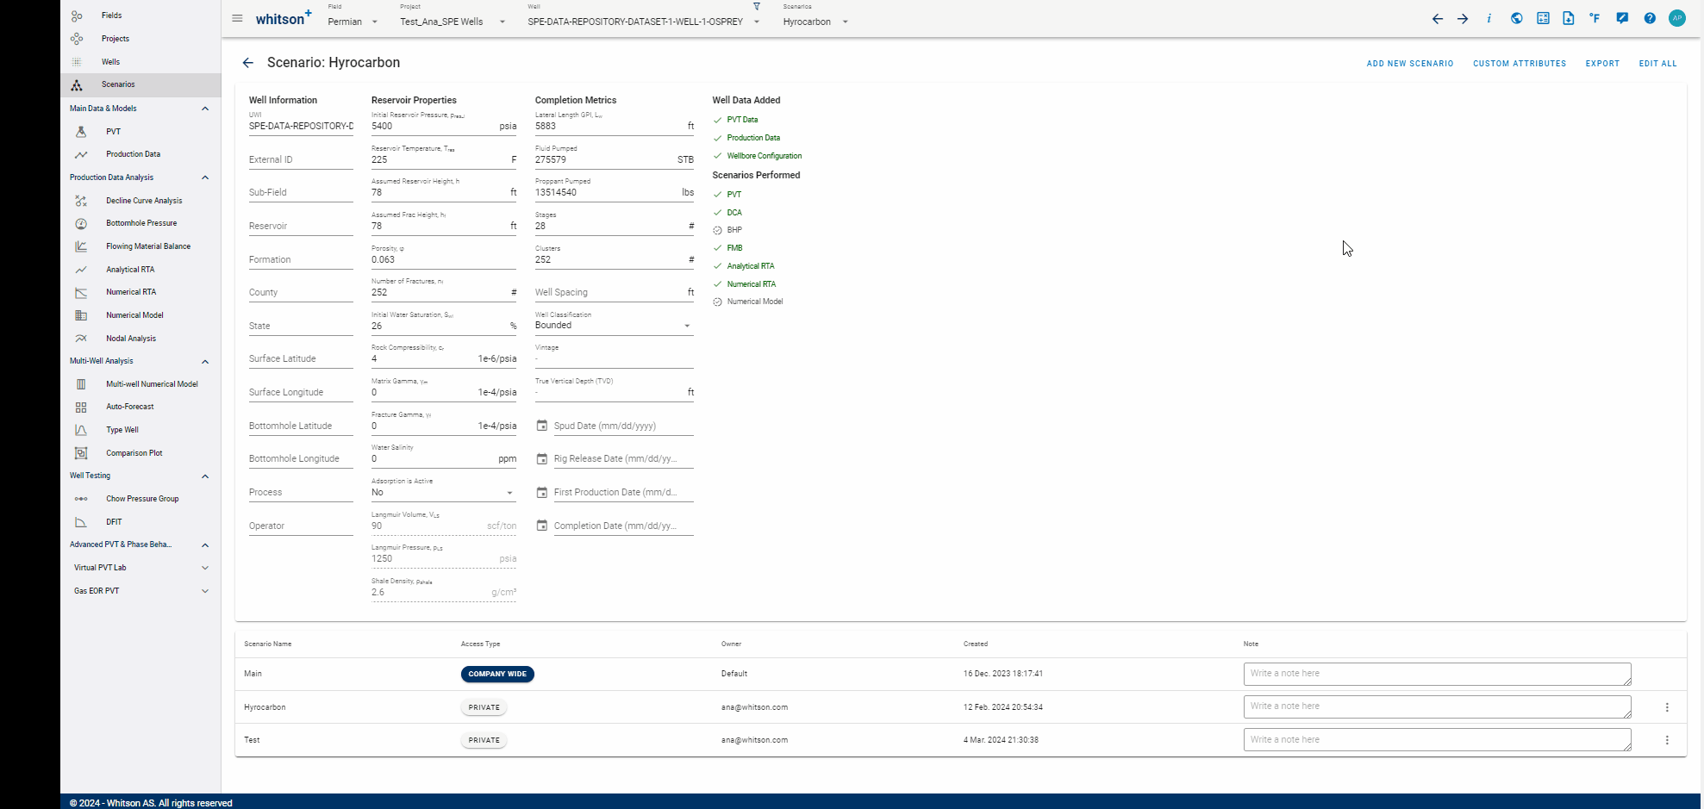
Task: Collapse Main Data & Models section
Action: (205, 109)
